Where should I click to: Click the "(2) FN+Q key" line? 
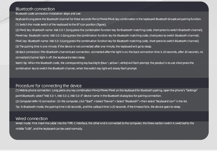[109, 30]
